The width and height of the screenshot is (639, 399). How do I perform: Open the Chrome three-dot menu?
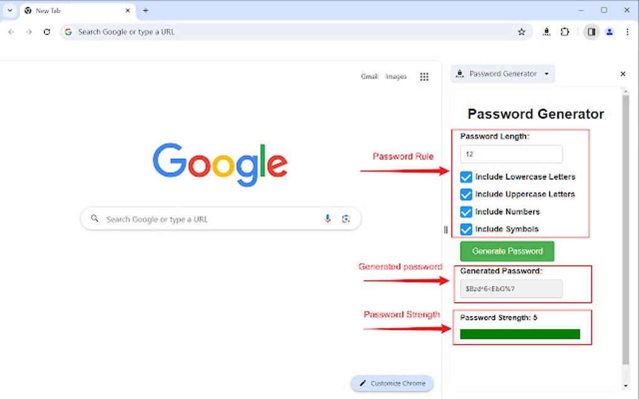tap(628, 31)
